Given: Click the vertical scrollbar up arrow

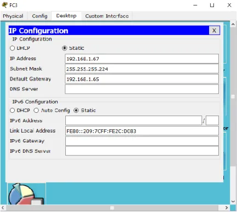Looking at the screenshot, I should coord(233,24).
